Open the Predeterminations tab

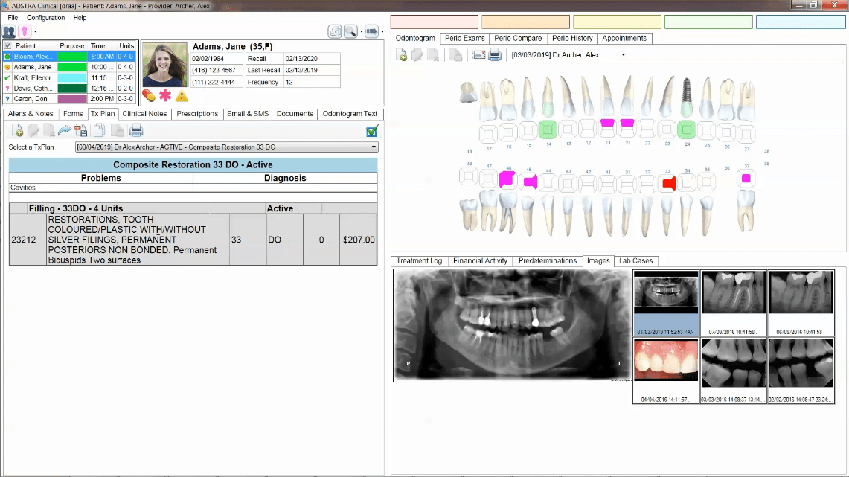548,261
